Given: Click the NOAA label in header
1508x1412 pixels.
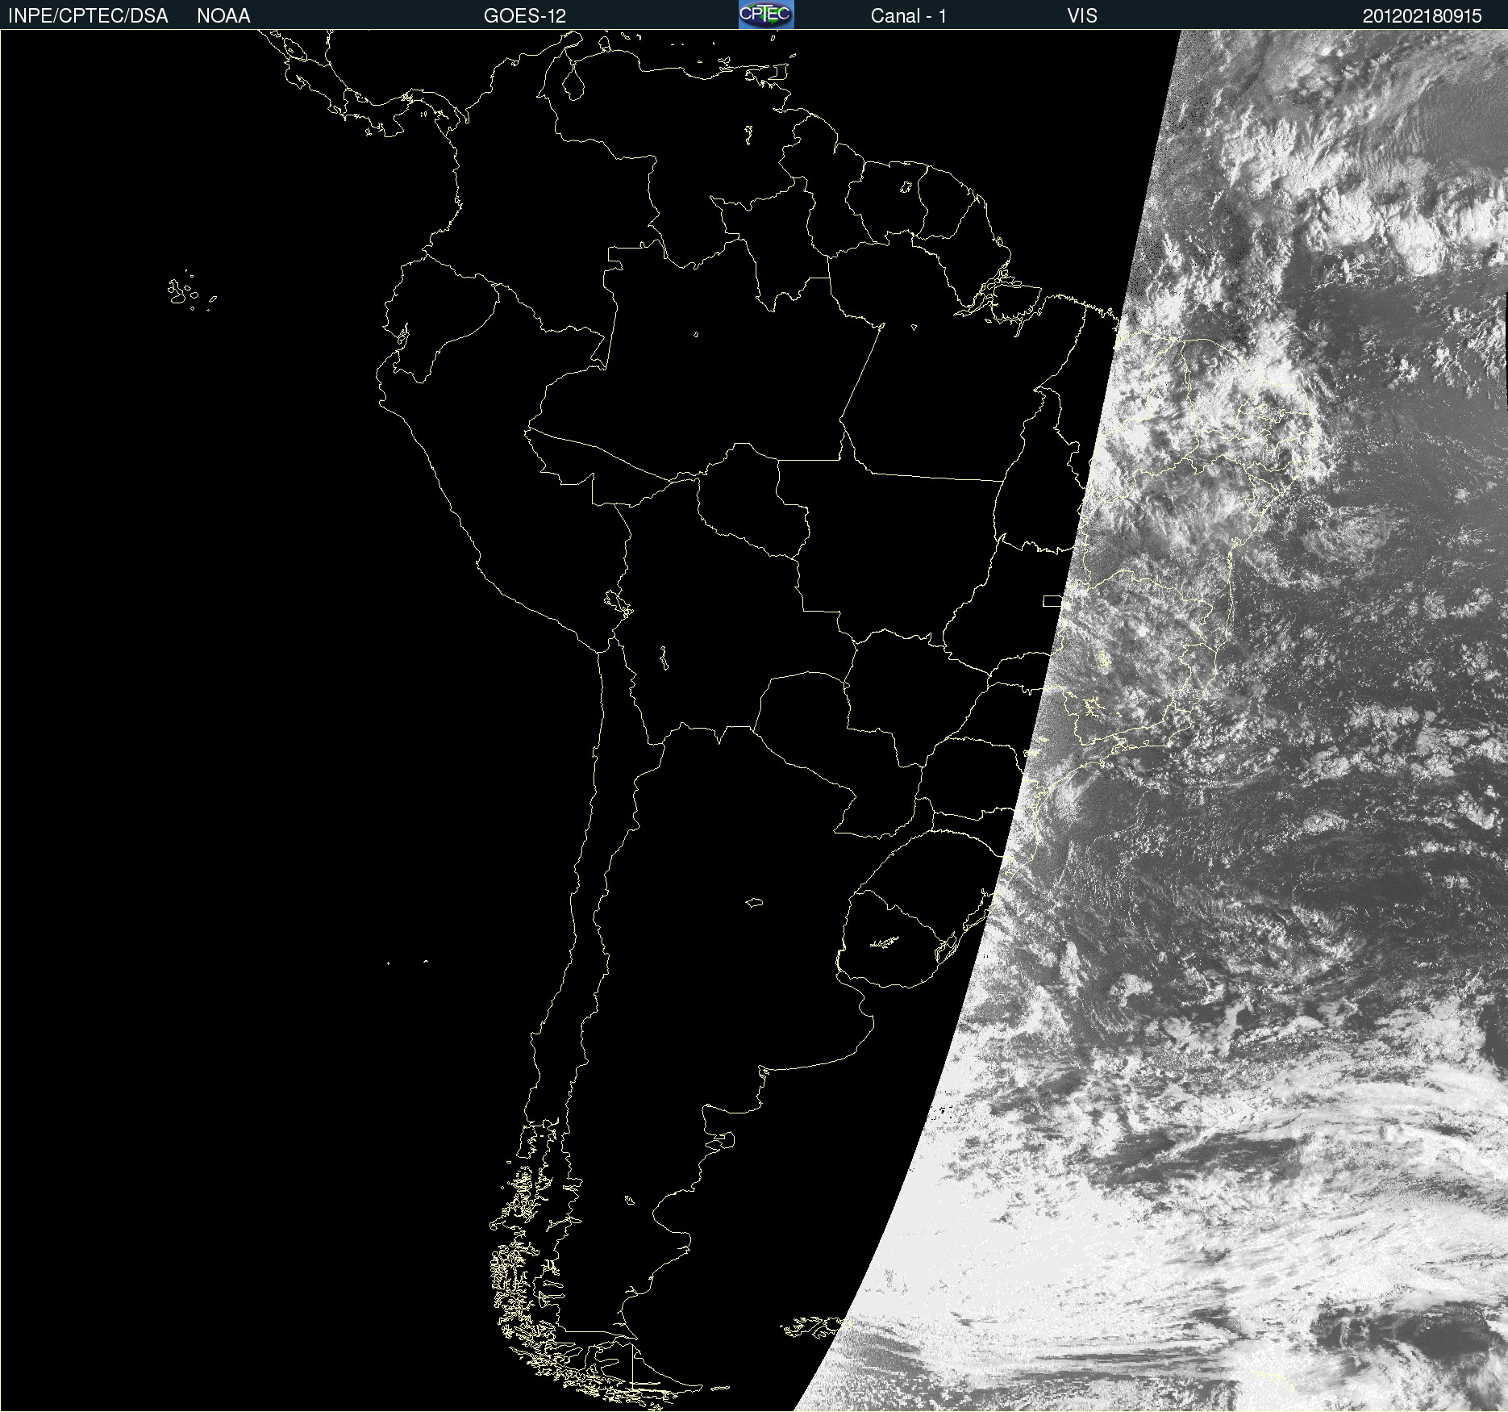Looking at the screenshot, I should [x=223, y=16].
